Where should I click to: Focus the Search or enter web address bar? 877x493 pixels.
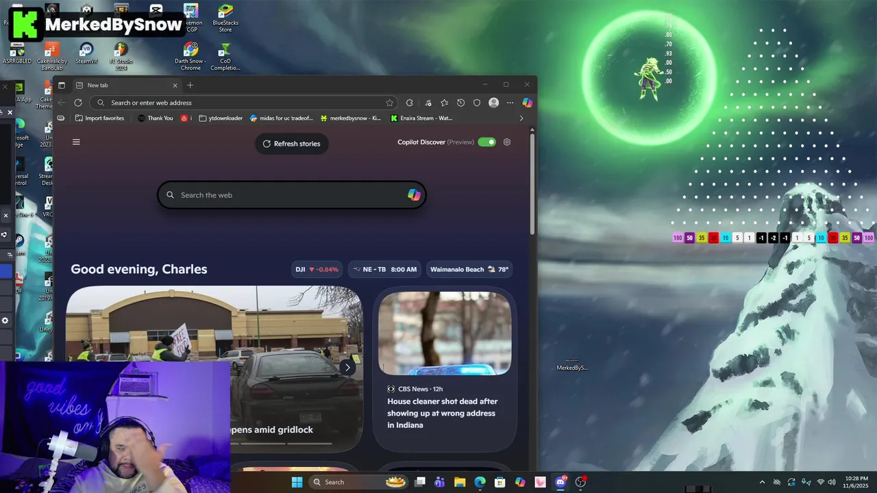244,103
